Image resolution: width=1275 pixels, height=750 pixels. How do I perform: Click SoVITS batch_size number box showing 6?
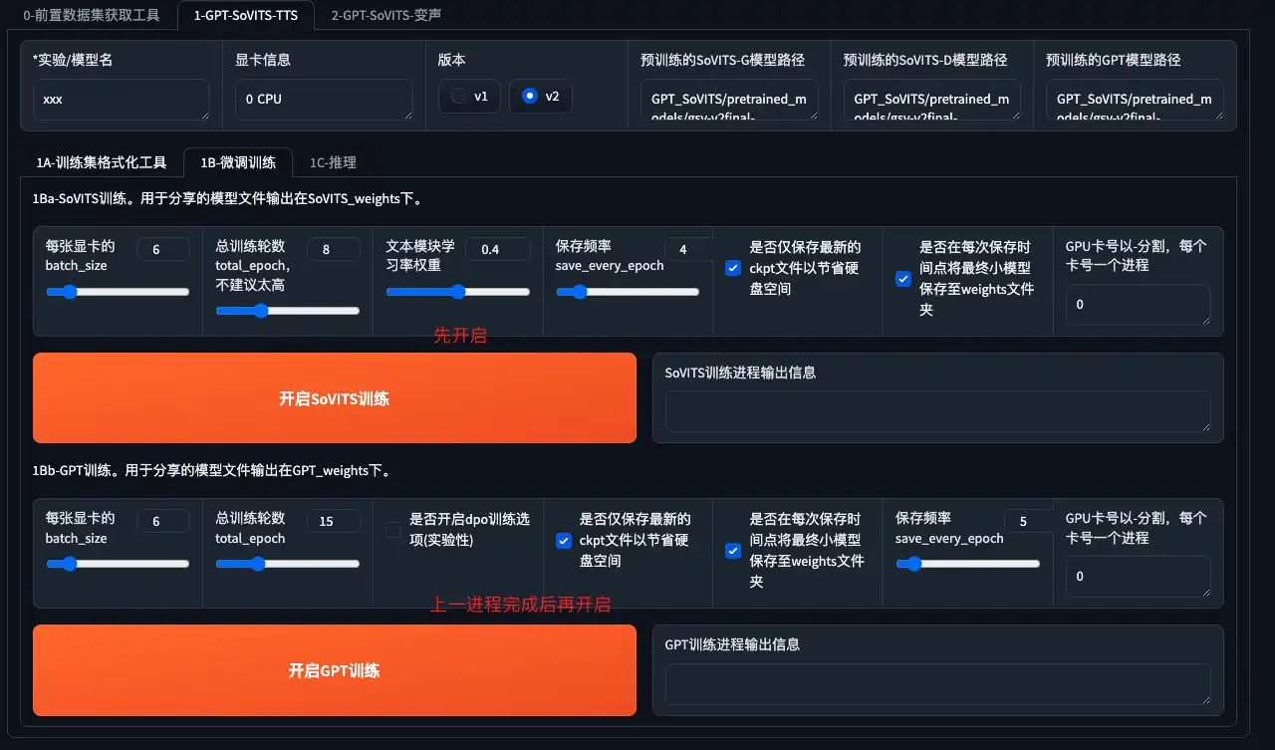point(162,249)
